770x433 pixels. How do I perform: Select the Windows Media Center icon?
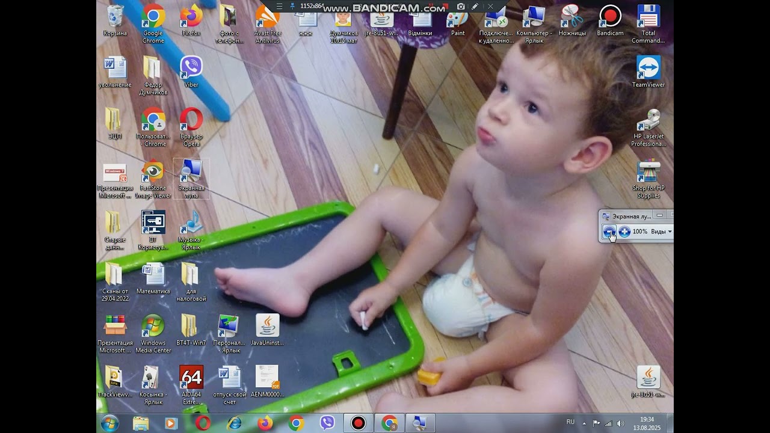tap(153, 335)
